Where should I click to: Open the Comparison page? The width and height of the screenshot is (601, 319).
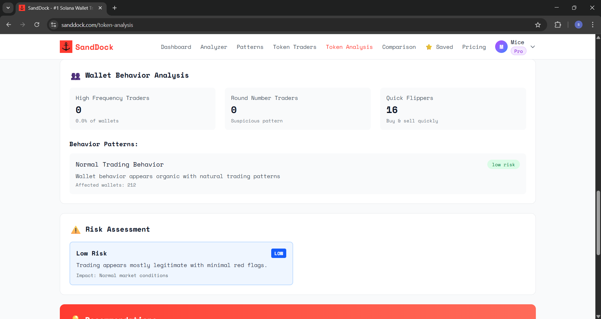pyautogui.click(x=399, y=47)
